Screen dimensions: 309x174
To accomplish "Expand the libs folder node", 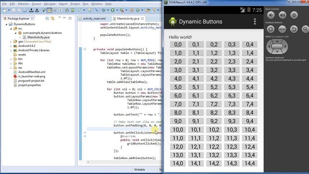I will pyautogui.click(x=11, y=63).
